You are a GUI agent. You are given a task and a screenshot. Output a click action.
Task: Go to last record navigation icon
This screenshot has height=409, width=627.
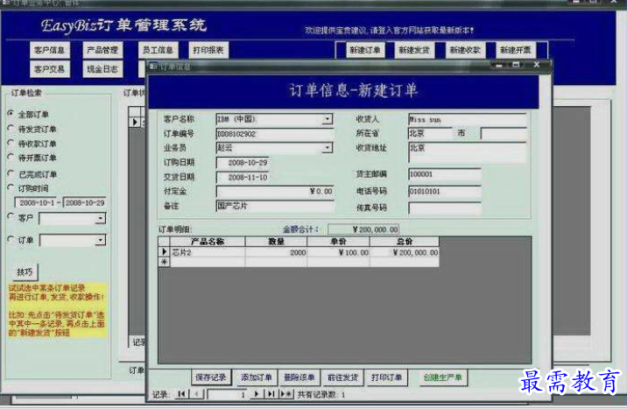pos(271,394)
